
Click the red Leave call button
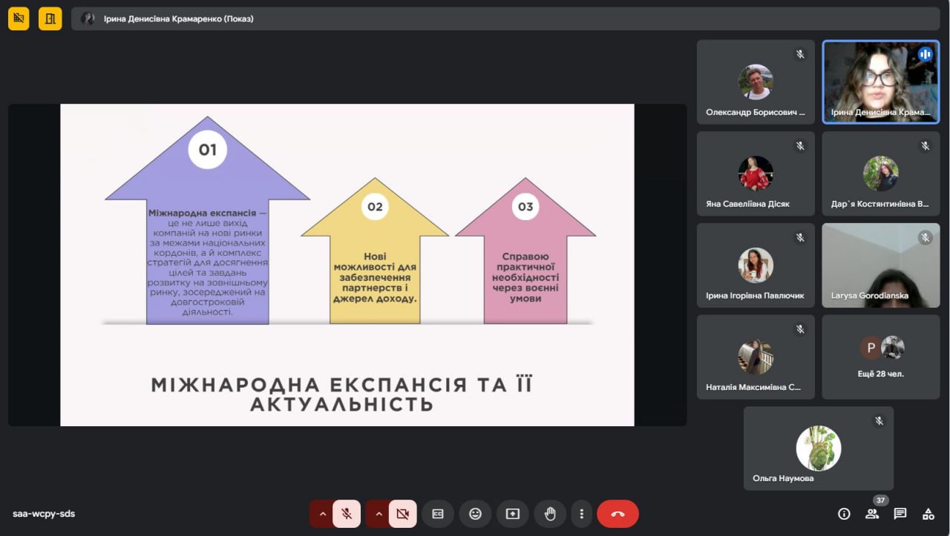[x=617, y=514]
